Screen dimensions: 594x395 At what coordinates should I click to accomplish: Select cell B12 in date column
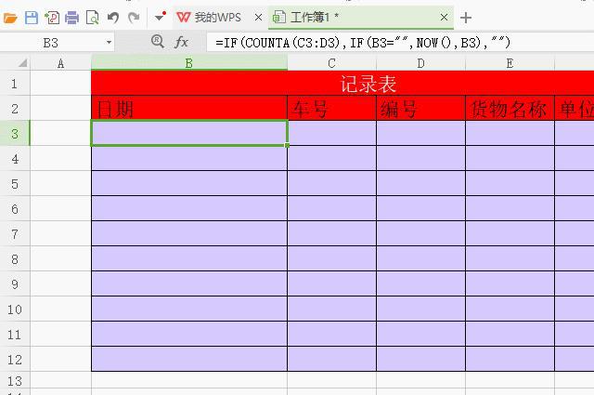(189, 359)
